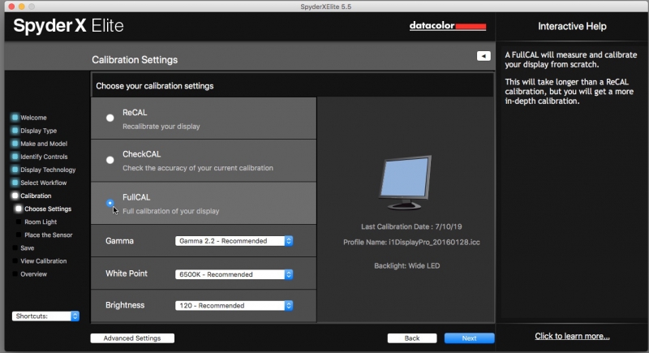The width and height of the screenshot is (649, 353).
Task: Click 'Full calibration of your display' description
Action: pos(171,211)
